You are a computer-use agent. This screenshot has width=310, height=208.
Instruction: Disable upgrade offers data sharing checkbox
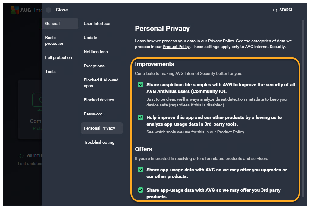pos(141,170)
